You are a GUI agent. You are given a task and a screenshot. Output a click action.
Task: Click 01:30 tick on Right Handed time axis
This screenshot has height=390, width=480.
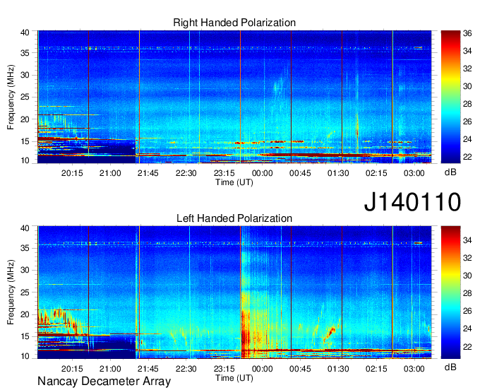coord(338,173)
